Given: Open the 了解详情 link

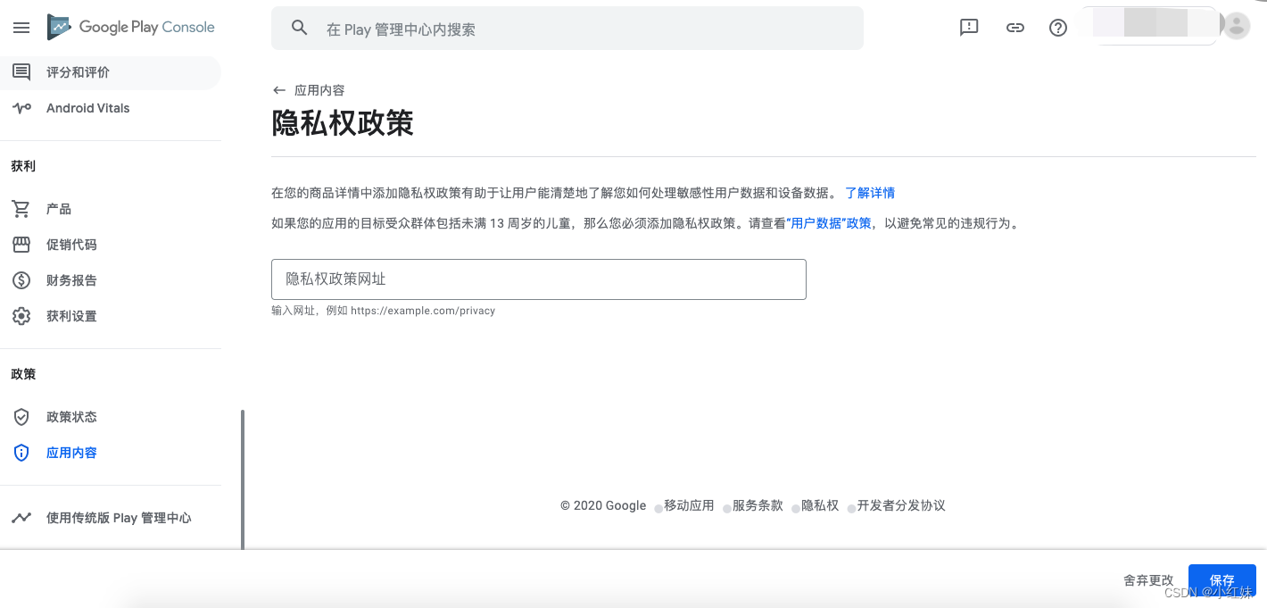Looking at the screenshot, I should pos(870,192).
